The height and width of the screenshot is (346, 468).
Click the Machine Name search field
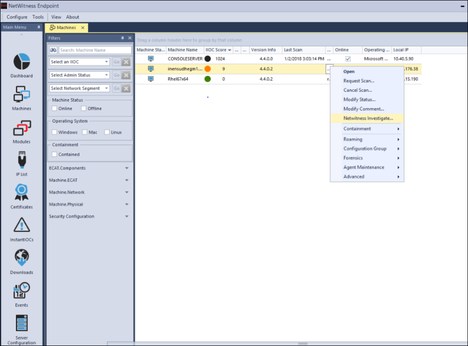point(95,50)
